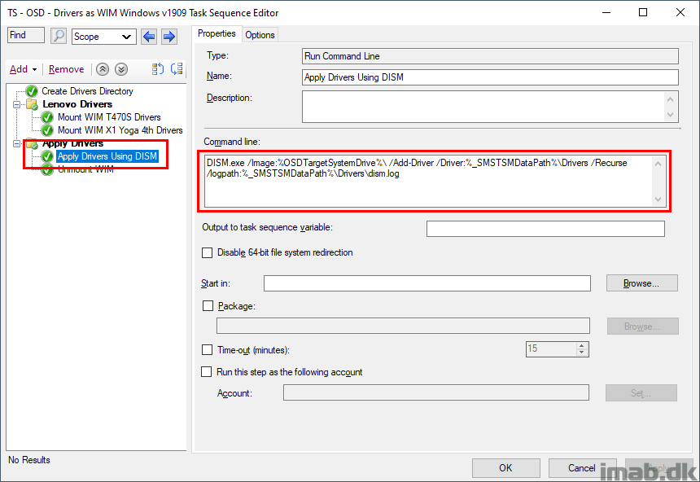
Task: Toggle Disable 64-bit file system redirection
Action: (207, 253)
